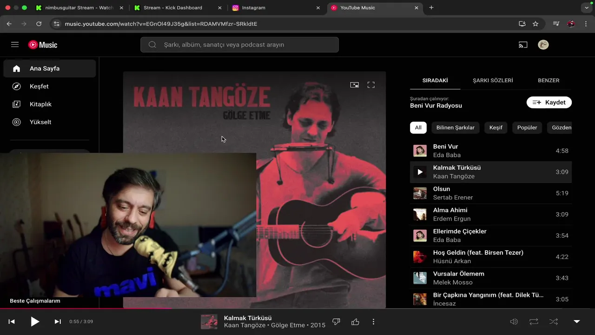The height and width of the screenshot is (335, 595).
Task: Close the Instagram browser tab
Action: pos(318,8)
